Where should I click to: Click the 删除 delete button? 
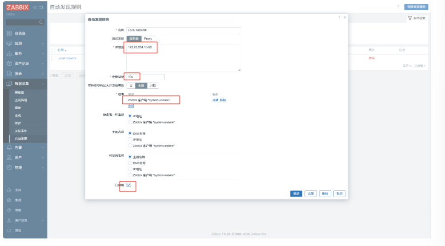click(325, 194)
